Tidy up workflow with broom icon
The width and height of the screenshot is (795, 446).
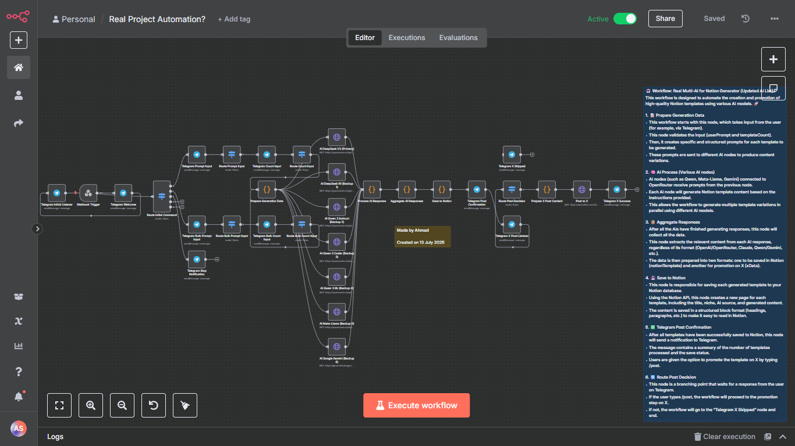(x=185, y=405)
